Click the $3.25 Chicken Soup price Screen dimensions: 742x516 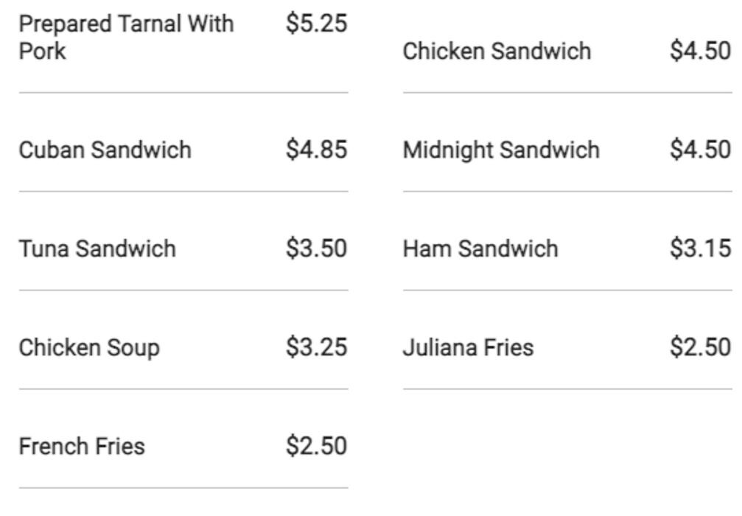tap(316, 348)
